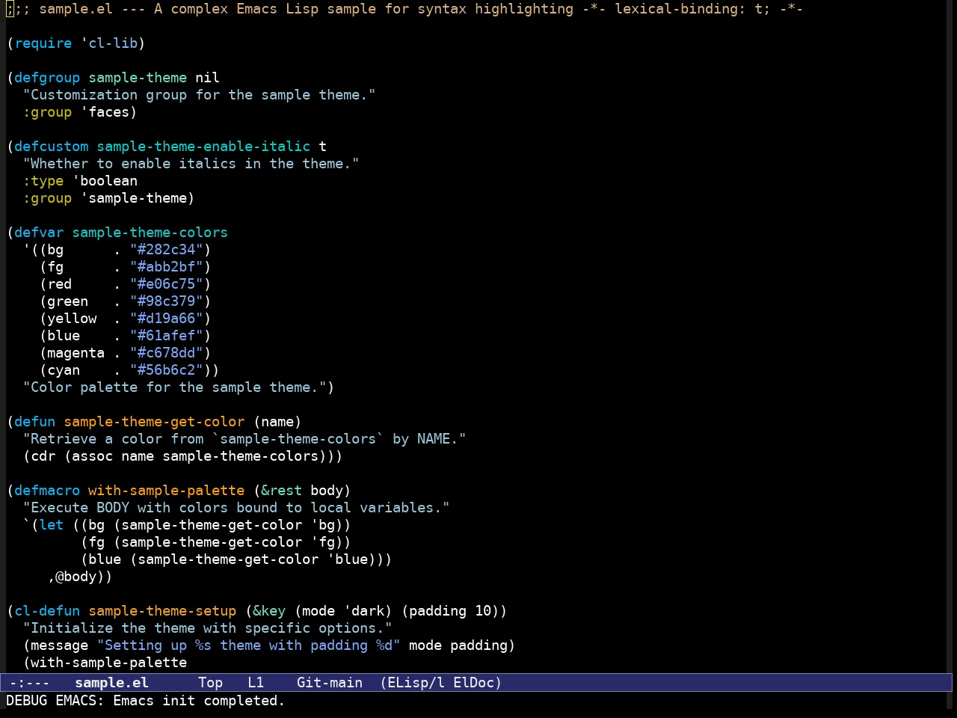Viewport: 957px width, 718px height.
Task: Click the :type keyword
Action: [x=43, y=181]
